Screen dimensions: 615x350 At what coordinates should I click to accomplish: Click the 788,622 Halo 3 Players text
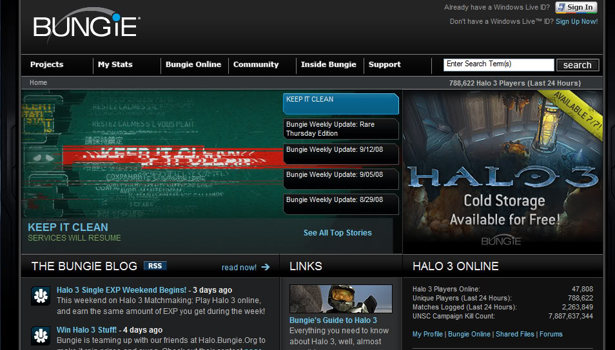tap(515, 83)
